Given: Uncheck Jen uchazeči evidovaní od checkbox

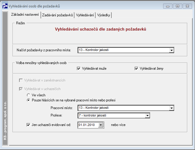Looking at the screenshot, I should pyautogui.click(x=28, y=125).
